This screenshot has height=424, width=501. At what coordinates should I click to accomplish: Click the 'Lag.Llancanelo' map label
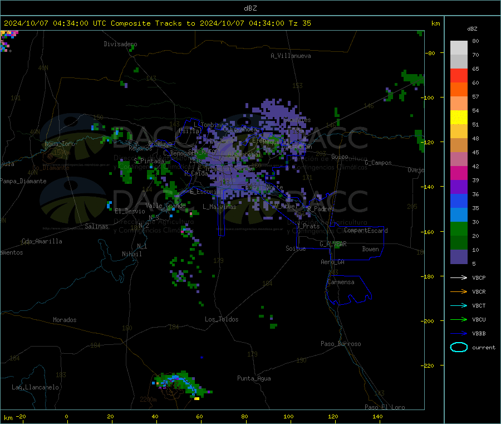[x=35, y=387]
